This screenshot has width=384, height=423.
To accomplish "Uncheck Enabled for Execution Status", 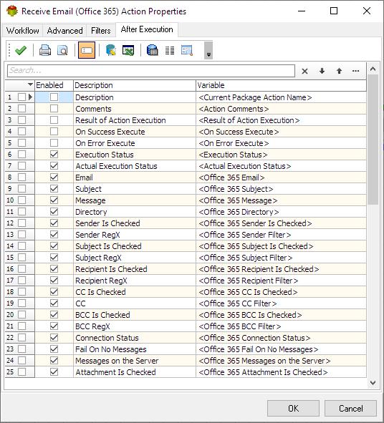I will coord(54,155).
